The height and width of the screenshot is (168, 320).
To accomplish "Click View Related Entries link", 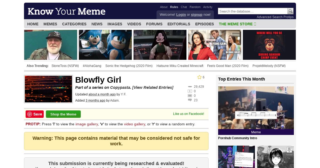I will [x=153, y=87].
